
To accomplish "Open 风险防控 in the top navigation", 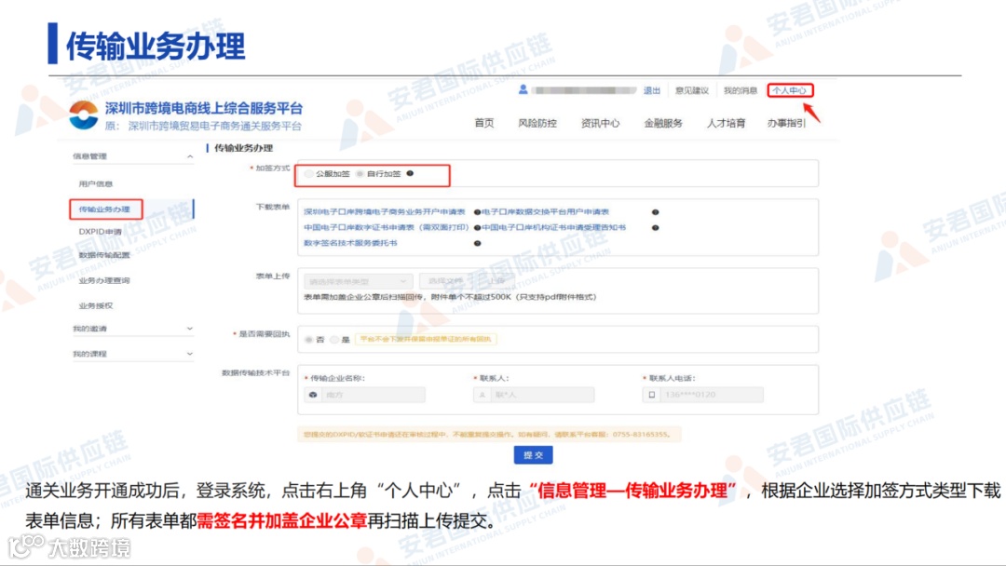I will coord(537,123).
